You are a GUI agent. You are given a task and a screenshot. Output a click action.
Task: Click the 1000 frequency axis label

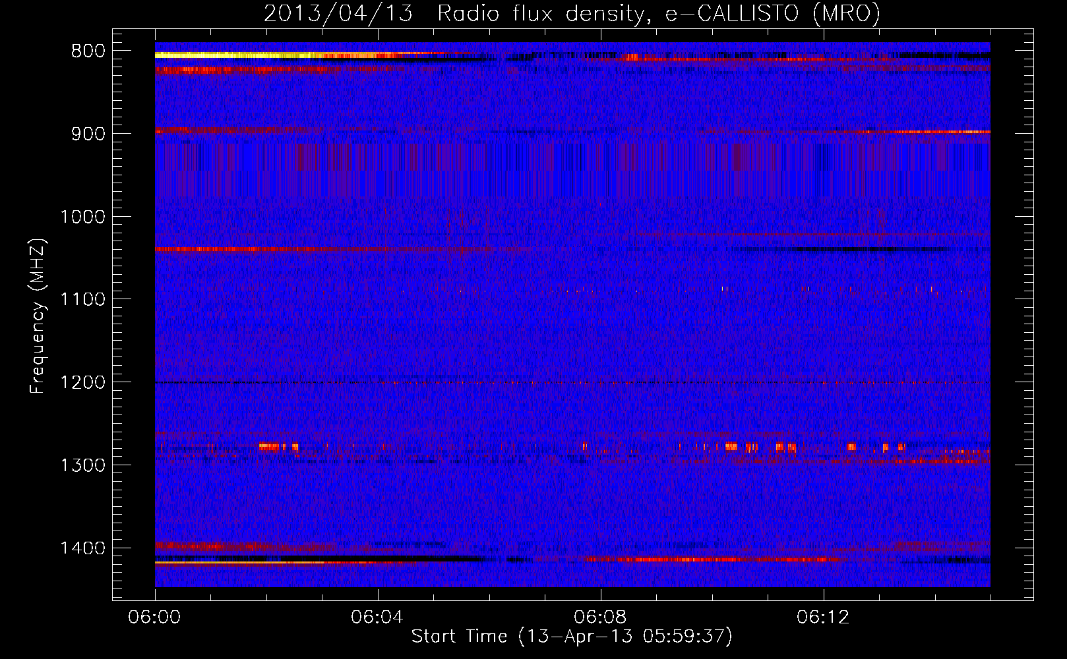click(x=82, y=217)
